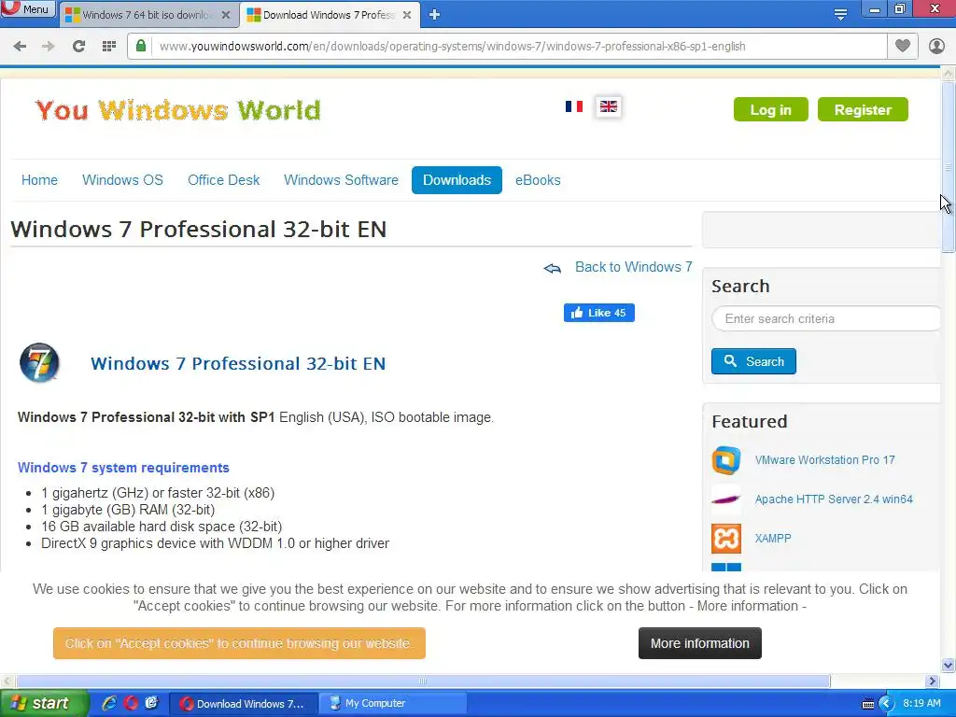Click the You Windows World logo
This screenshot has height=717, width=956.
coord(178,110)
